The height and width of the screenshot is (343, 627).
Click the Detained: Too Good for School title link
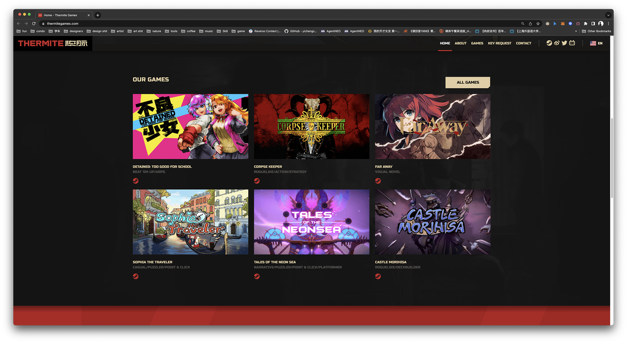click(x=162, y=166)
